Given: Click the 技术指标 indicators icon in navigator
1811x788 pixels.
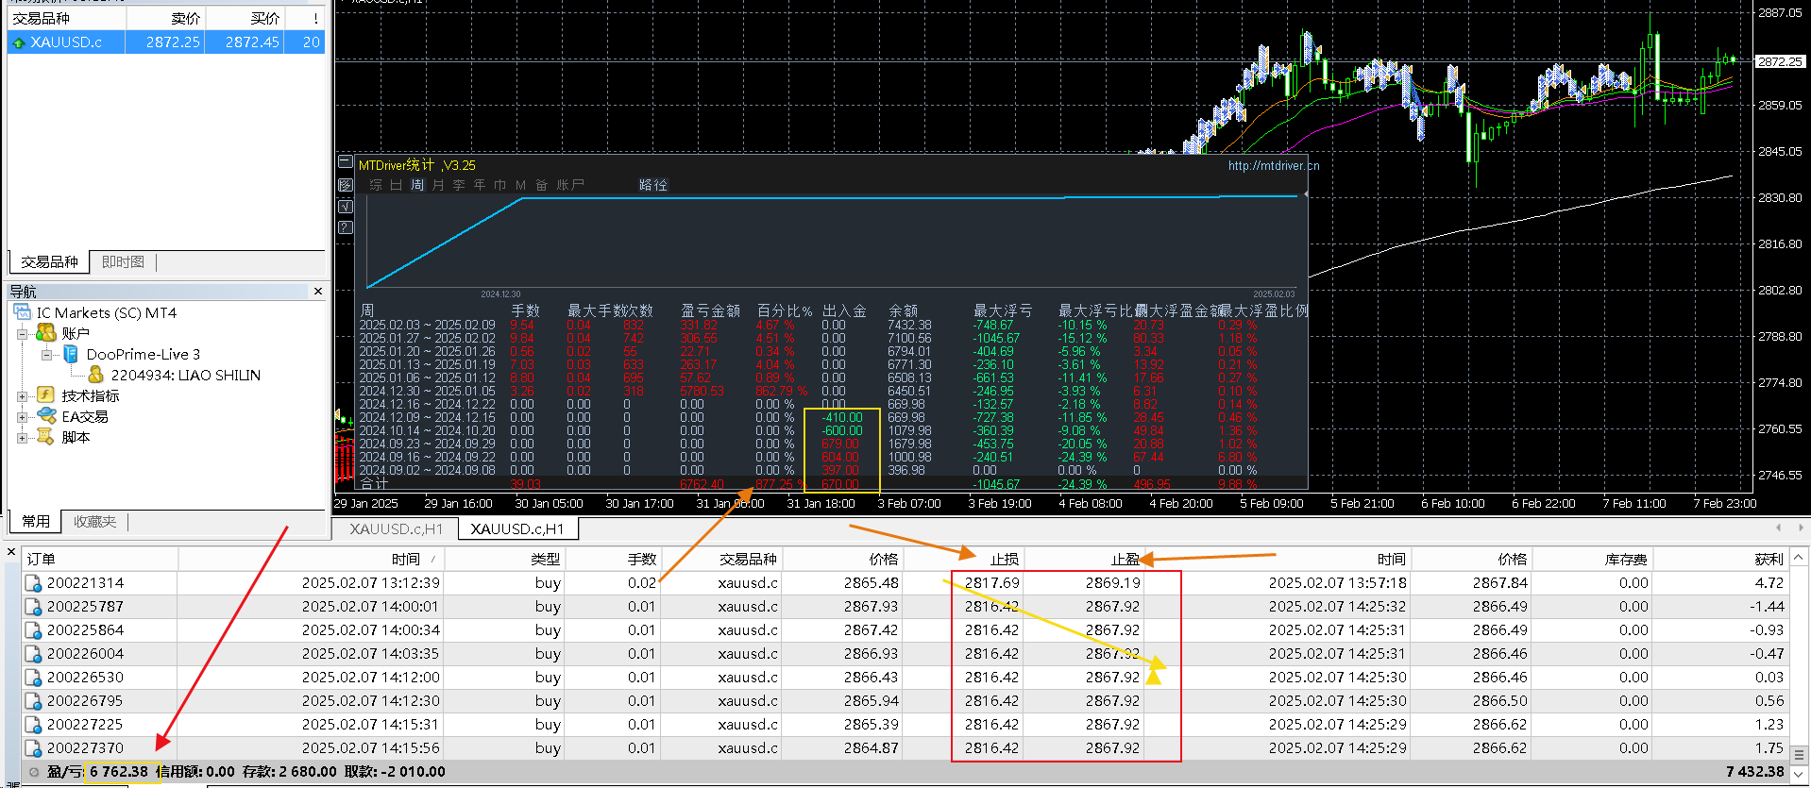Looking at the screenshot, I should coord(45,395).
